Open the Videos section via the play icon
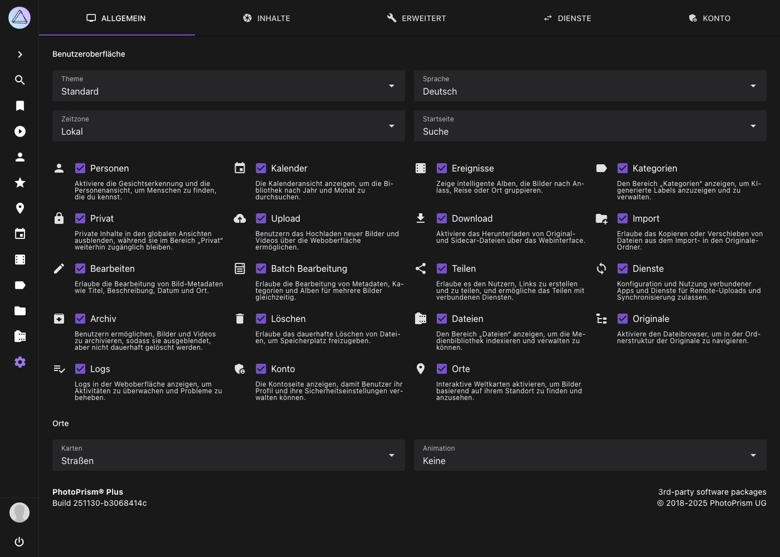Viewport: 780px width, 557px height. [19, 131]
